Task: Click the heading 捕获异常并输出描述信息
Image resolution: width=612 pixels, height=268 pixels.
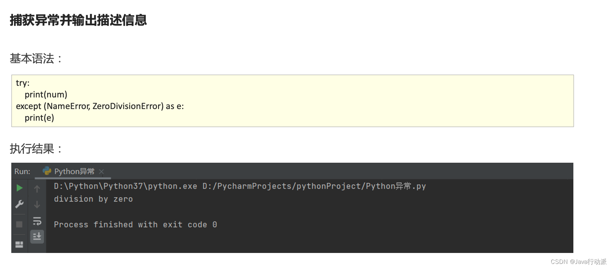Action: (78, 20)
